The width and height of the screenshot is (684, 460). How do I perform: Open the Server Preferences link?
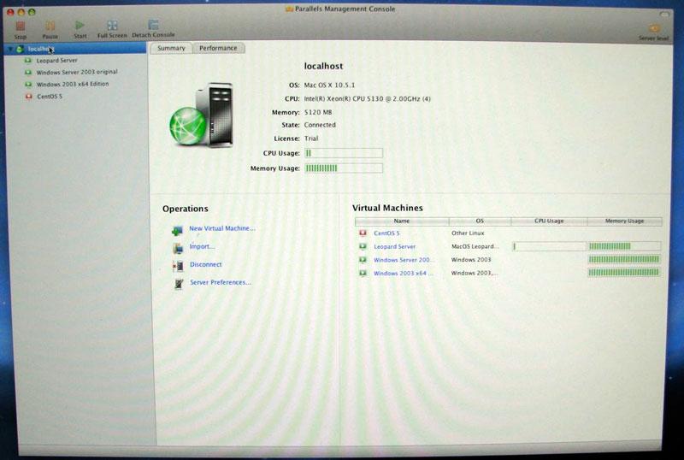tap(221, 282)
